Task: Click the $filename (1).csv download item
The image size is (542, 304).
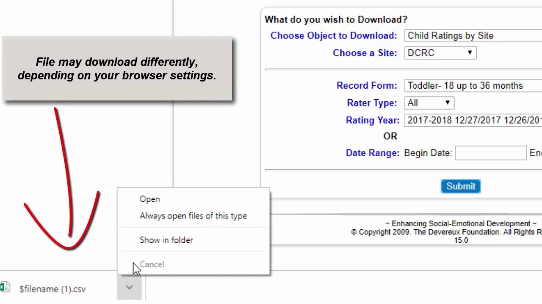Action: pyautogui.click(x=53, y=289)
